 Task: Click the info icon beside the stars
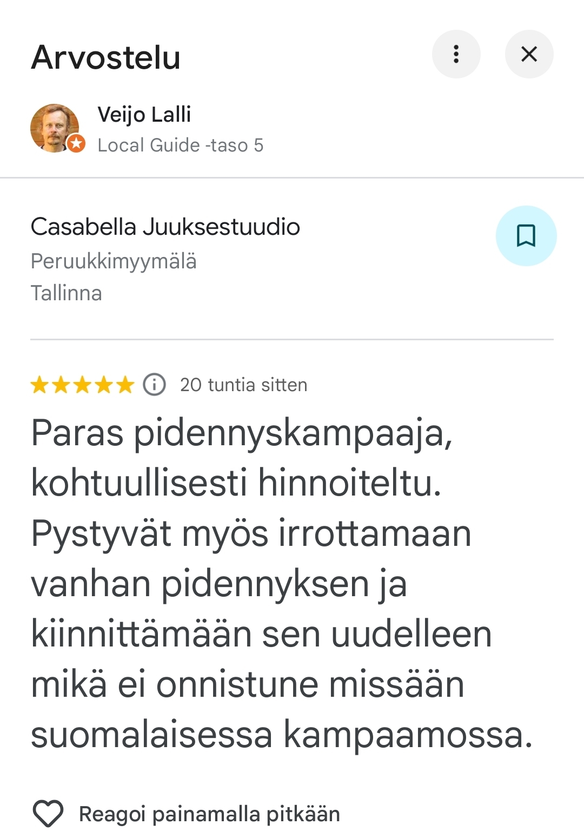pos(154,385)
